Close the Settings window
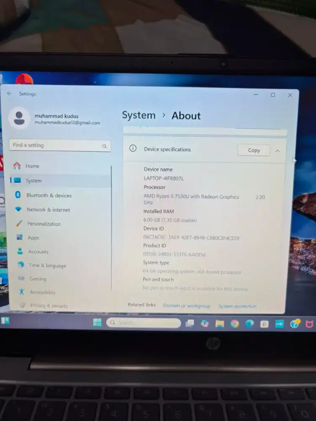The width and height of the screenshot is (316, 421). pyautogui.click(x=290, y=95)
